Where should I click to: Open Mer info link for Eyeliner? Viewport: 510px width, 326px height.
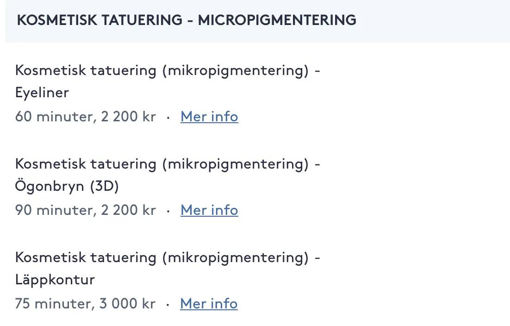(209, 117)
